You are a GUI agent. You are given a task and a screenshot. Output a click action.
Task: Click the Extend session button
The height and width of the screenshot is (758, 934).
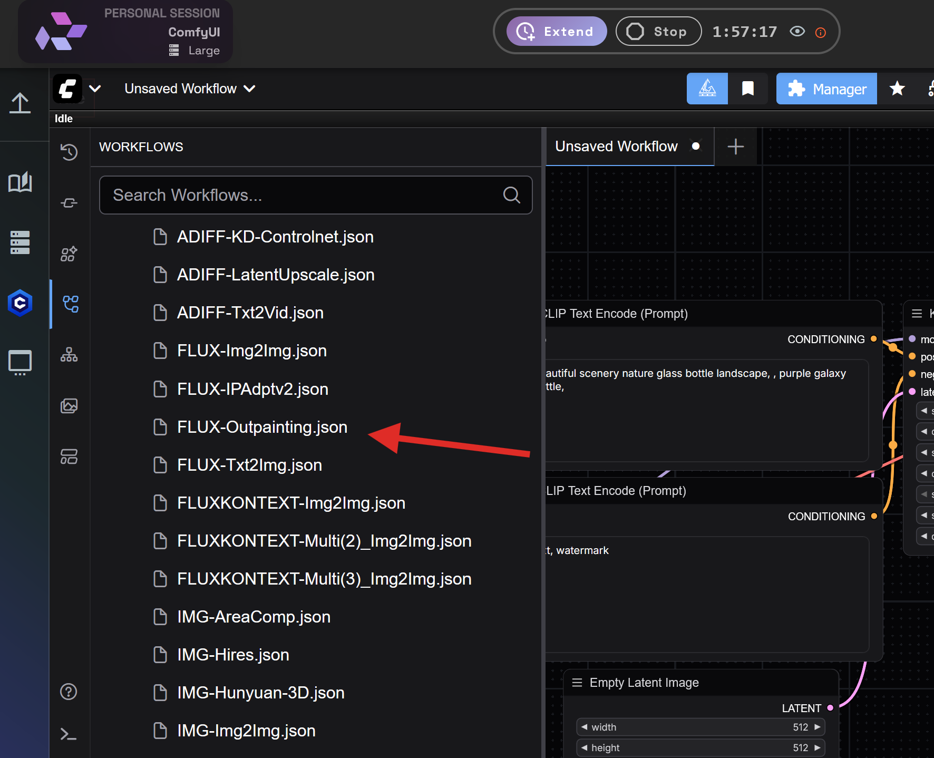coord(557,31)
